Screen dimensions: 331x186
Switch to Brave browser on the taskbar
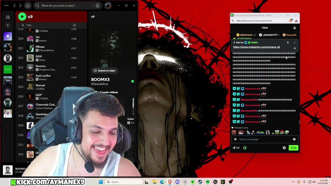click(x=170, y=182)
